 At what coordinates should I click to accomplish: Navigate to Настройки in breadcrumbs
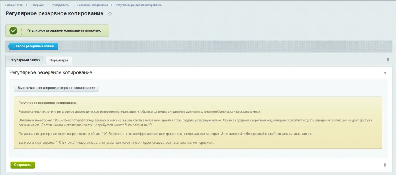pyautogui.click(x=38, y=5)
